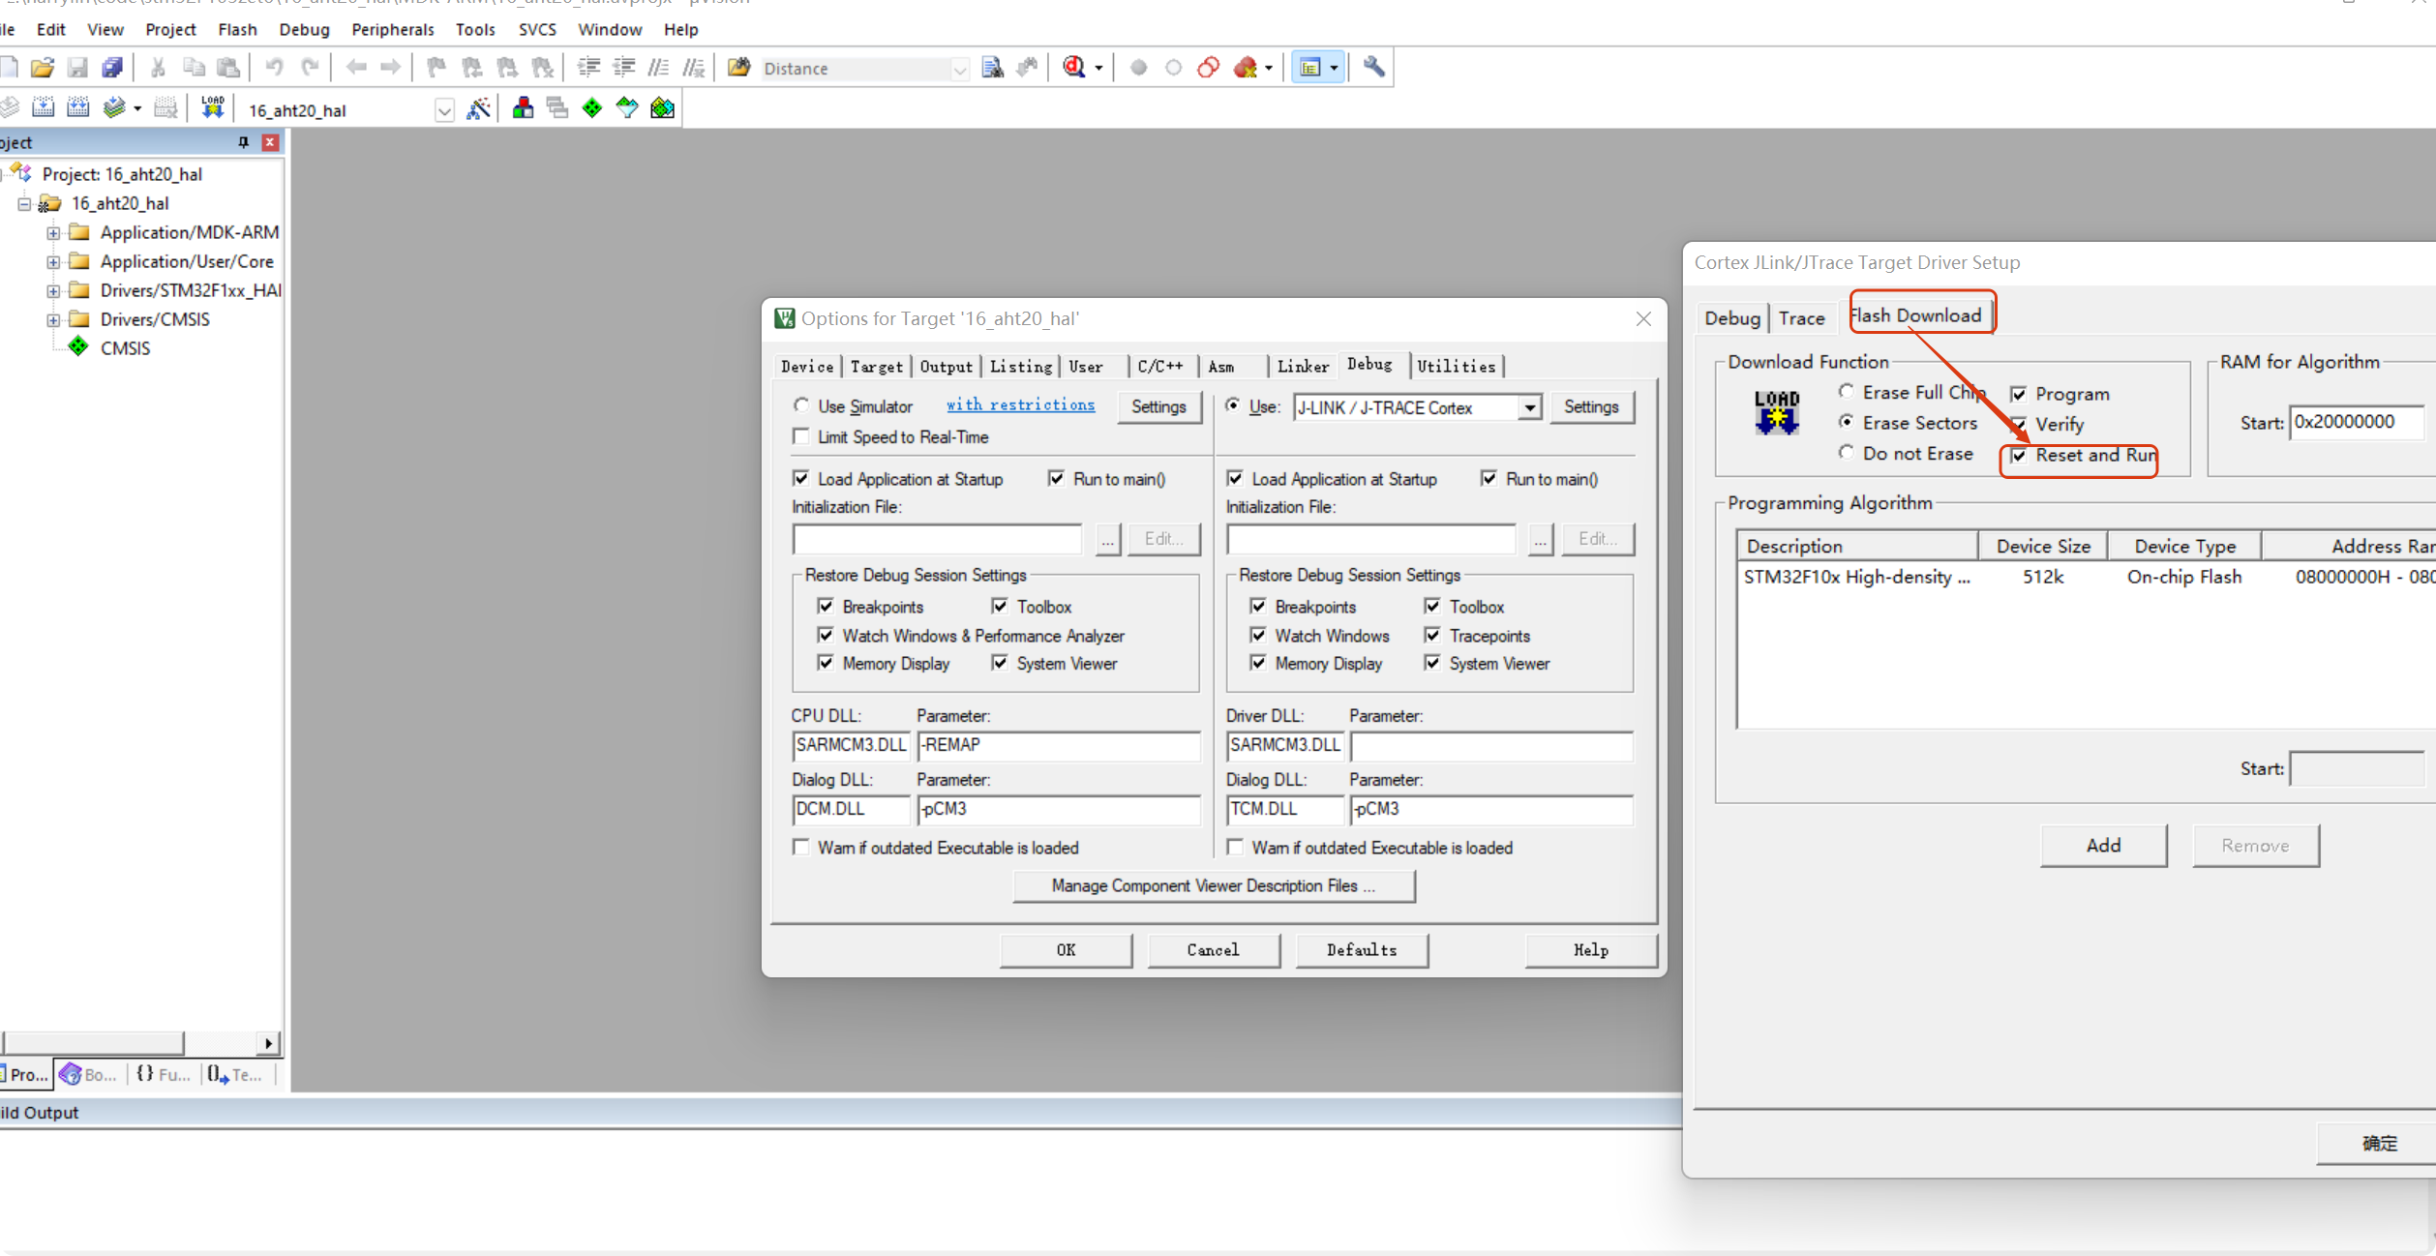This screenshot has width=2436, height=1256.
Task: Click the Project panel horizontal scrollbar right arrow
Action: click(x=268, y=1043)
